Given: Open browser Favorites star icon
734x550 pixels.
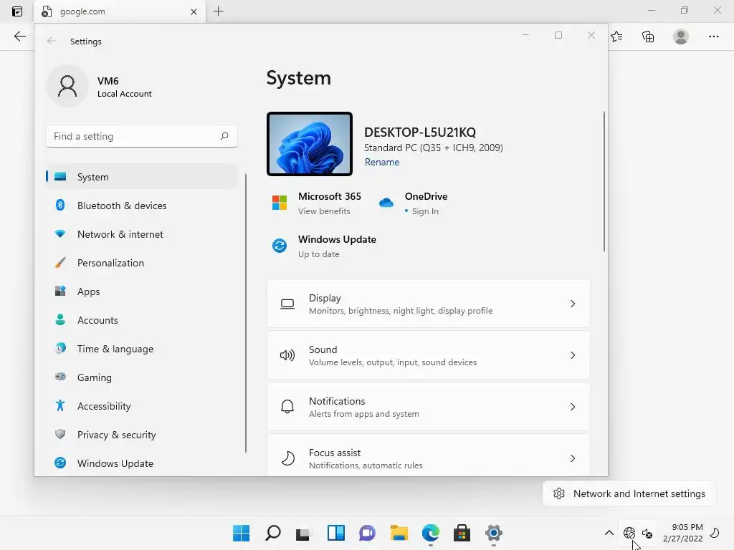Looking at the screenshot, I should (617, 37).
